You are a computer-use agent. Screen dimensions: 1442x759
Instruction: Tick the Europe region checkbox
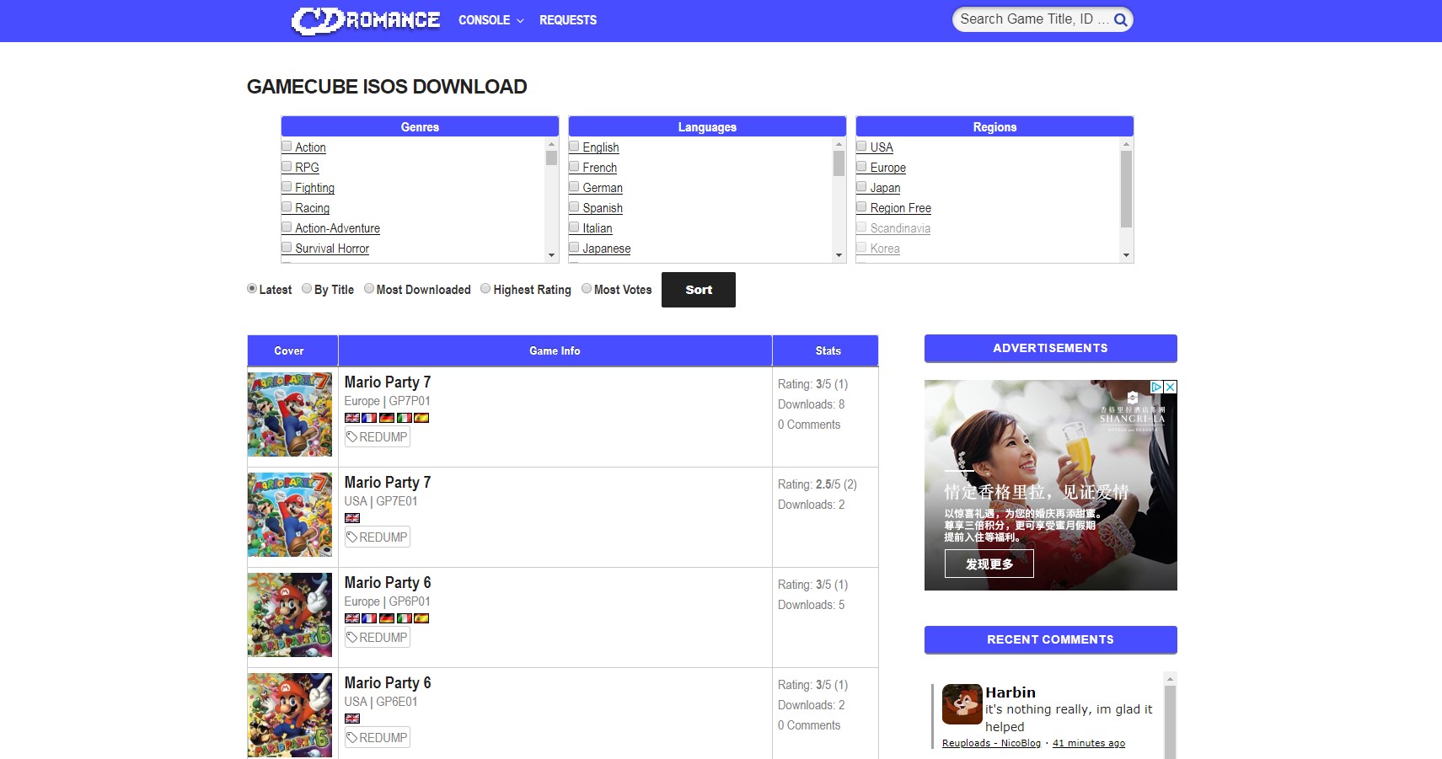(x=861, y=166)
